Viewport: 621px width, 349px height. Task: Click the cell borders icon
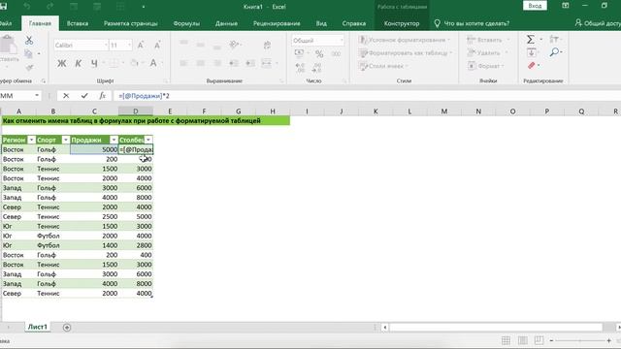coord(114,63)
